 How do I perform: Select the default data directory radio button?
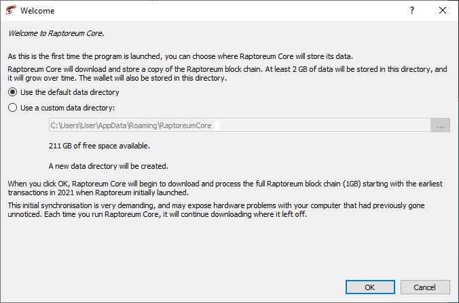click(13, 92)
